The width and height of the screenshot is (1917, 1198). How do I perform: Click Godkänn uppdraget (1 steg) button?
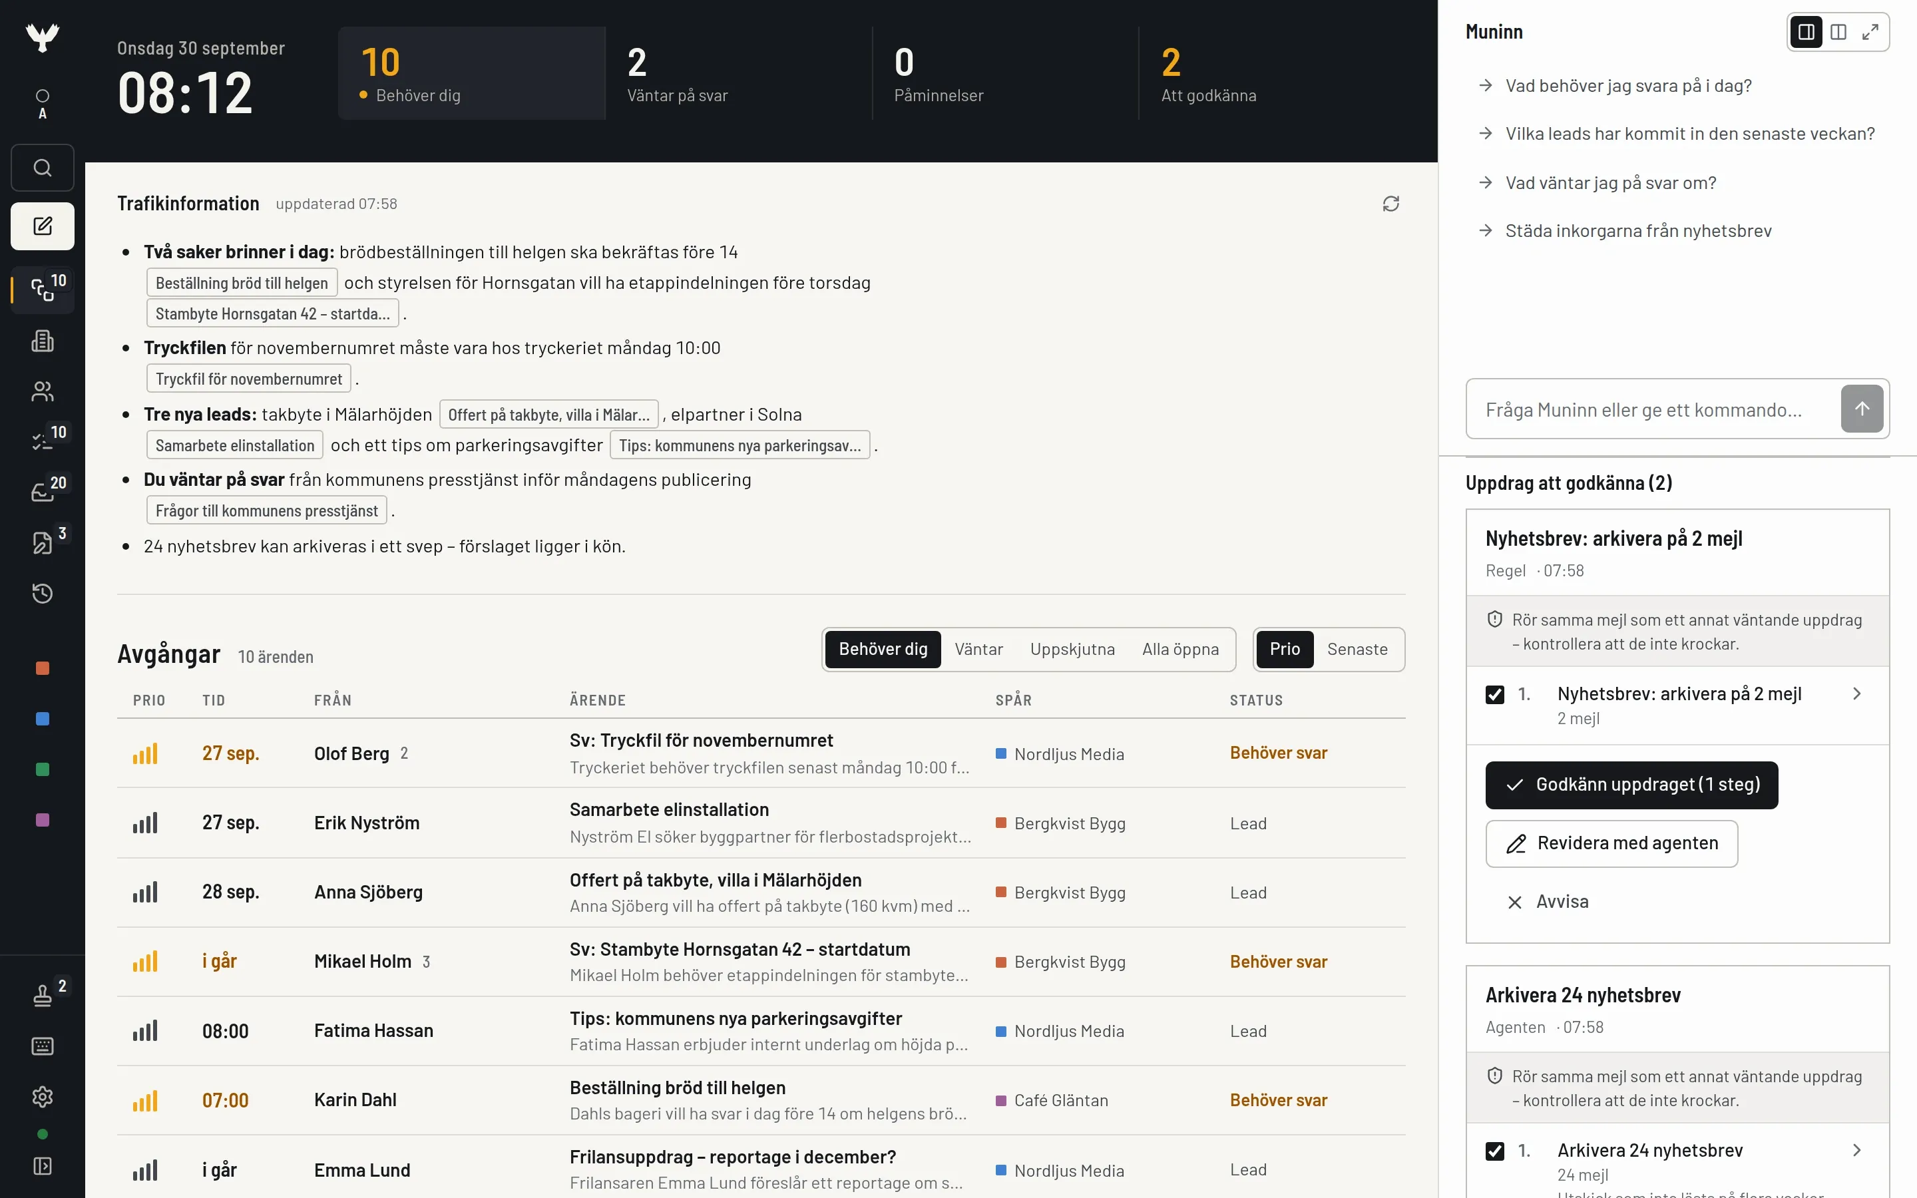[x=1631, y=785]
